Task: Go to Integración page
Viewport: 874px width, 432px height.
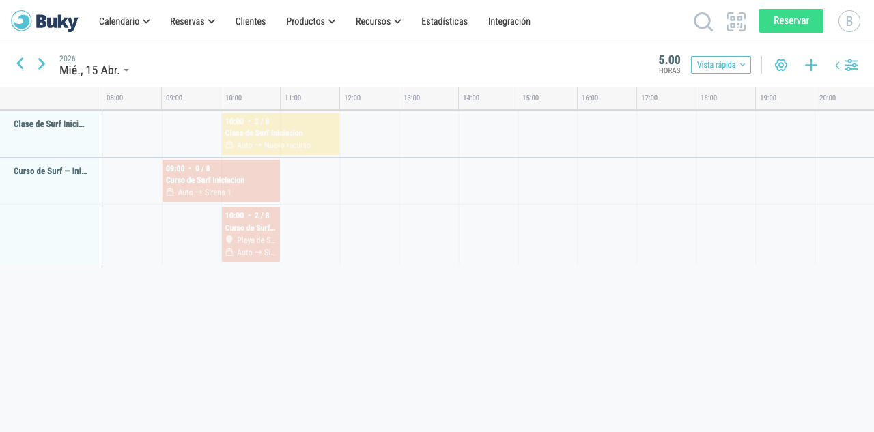Action: (509, 21)
